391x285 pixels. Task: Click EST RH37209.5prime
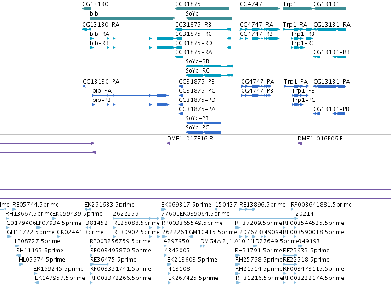pyautogui.click(x=258, y=223)
